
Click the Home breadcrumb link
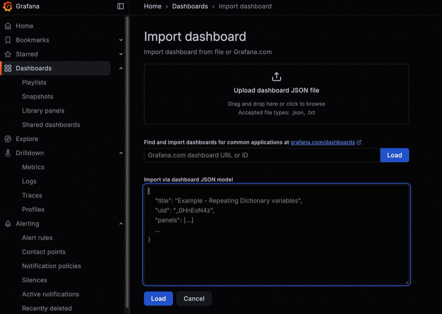coord(153,6)
